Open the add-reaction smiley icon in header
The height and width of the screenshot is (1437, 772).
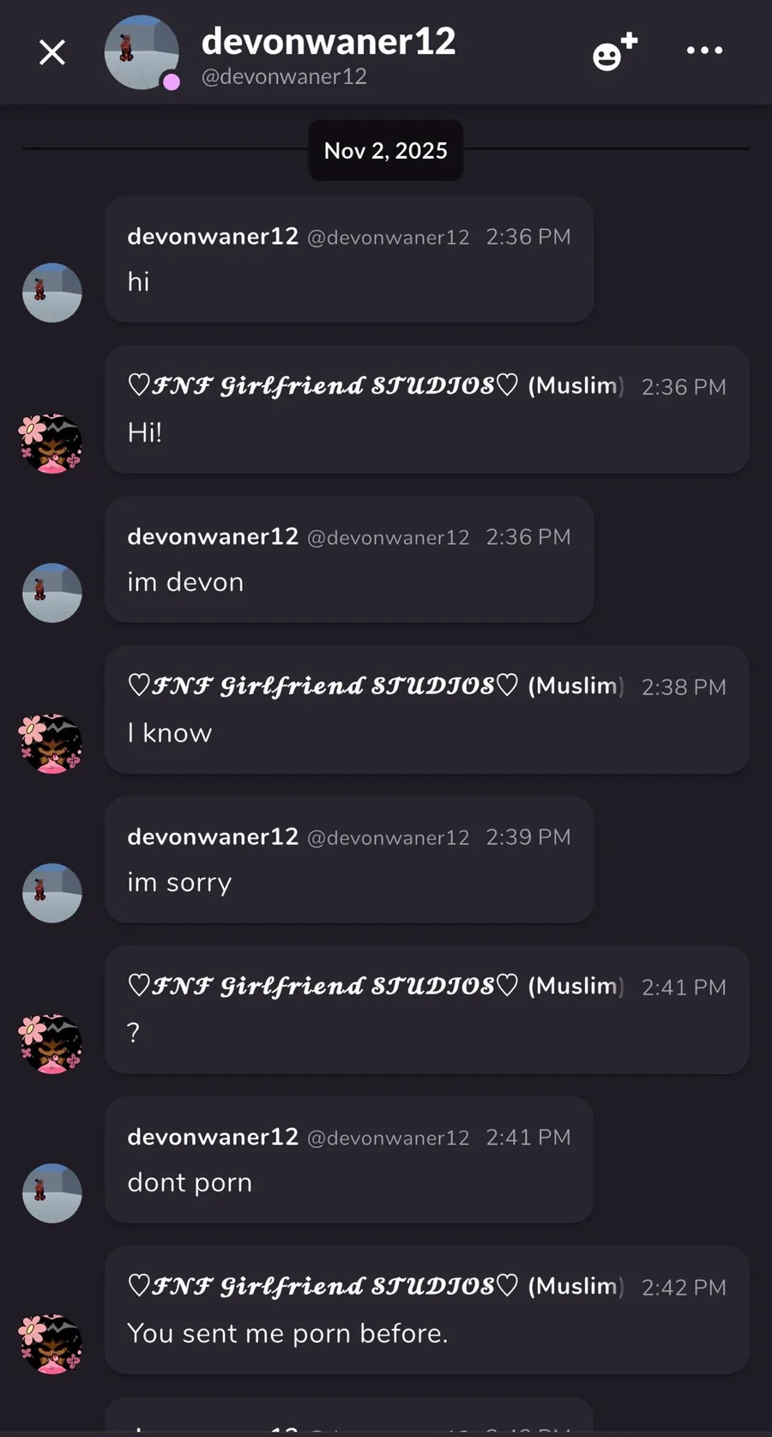click(x=615, y=51)
